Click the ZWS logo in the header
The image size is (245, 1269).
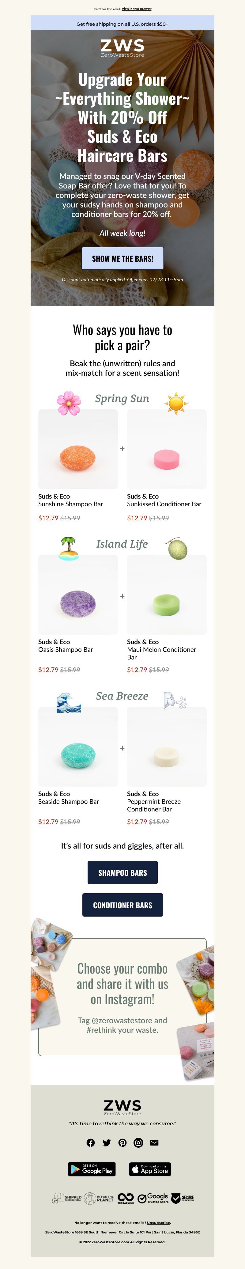coord(123,48)
